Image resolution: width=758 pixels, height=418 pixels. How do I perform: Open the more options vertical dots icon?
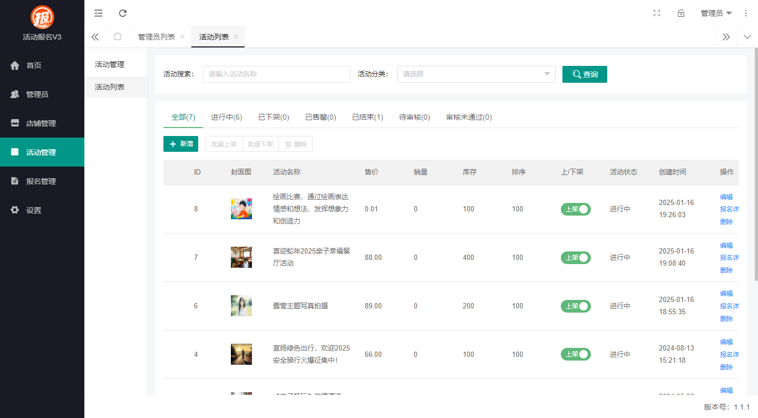746,13
